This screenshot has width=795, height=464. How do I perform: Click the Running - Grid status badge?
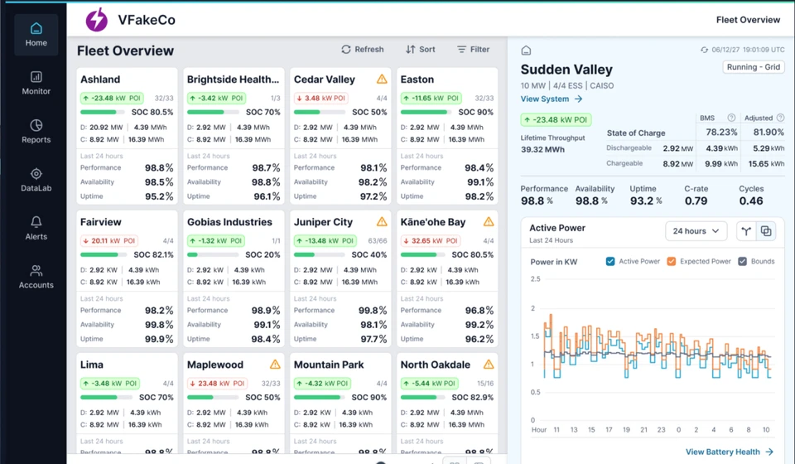(x=754, y=67)
